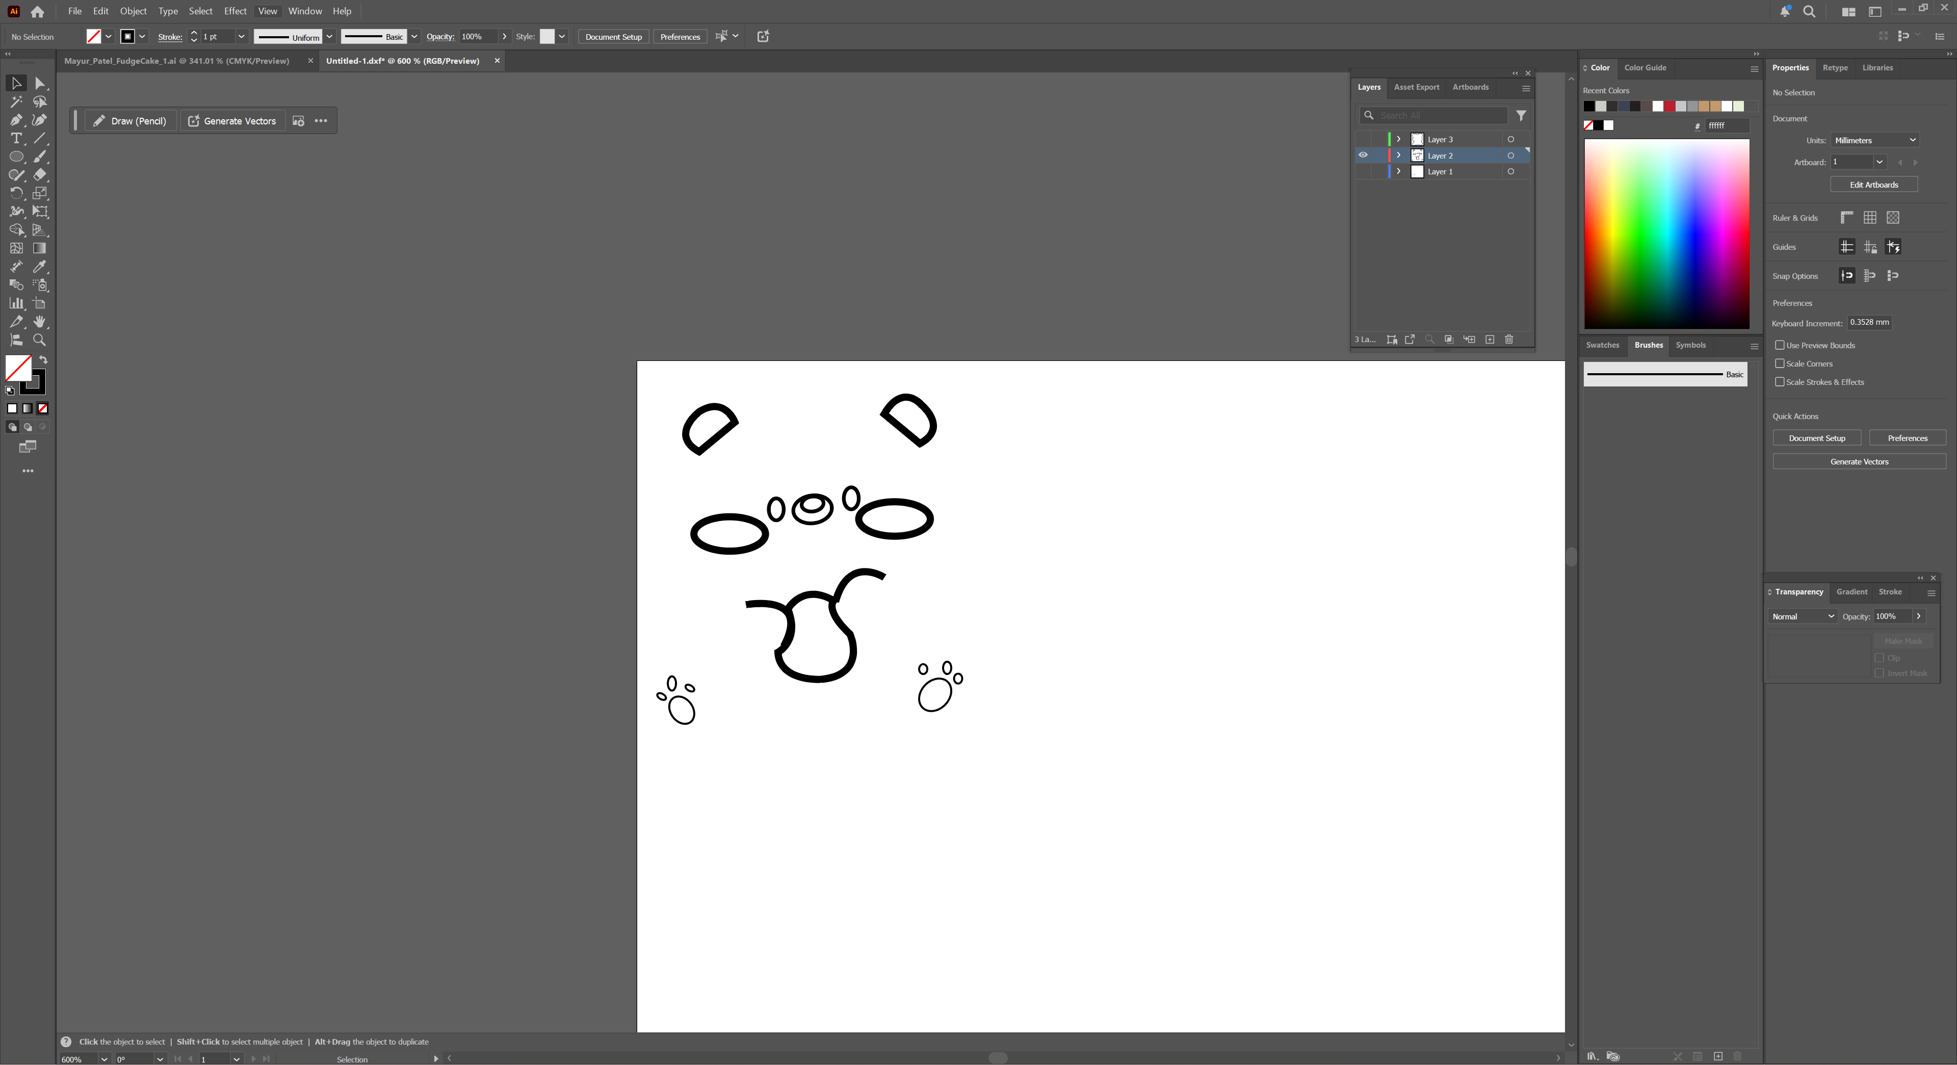Enable Use Preview Bounds checkbox
This screenshot has width=1957, height=1065.
[1779, 345]
